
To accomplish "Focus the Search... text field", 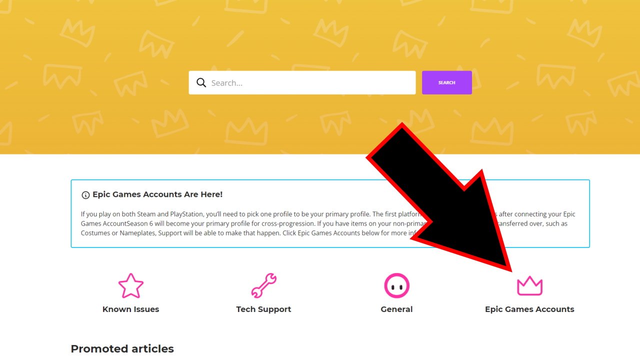I will (302, 82).
